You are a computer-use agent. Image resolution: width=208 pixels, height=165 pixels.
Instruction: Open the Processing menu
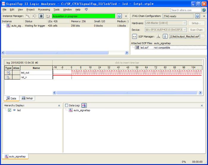click(44, 10)
